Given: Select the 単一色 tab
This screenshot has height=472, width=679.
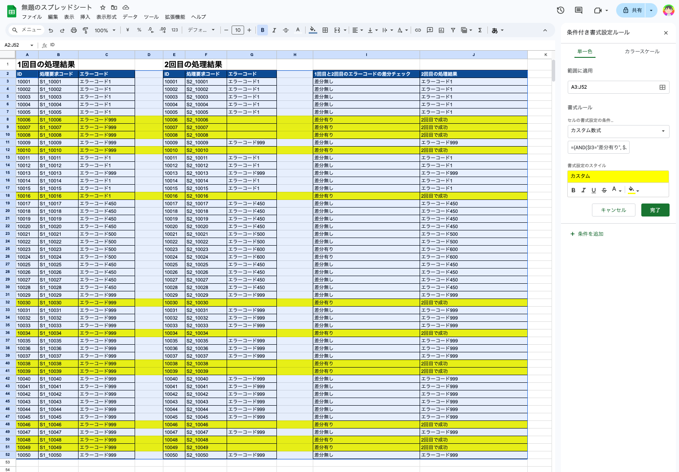Looking at the screenshot, I should [585, 52].
